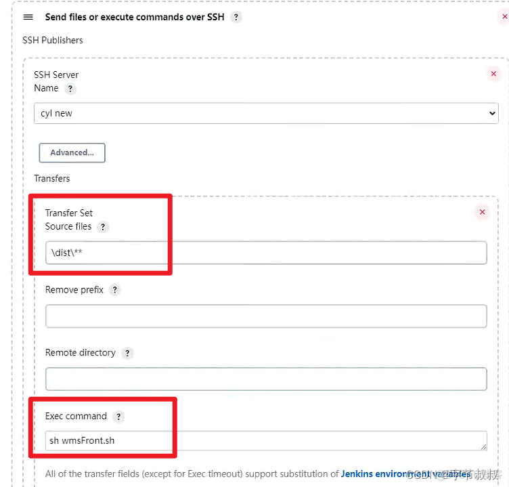509x487 pixels.
Task: Delete the SSH Server entry with red X
Action: [x=493, y=74]
